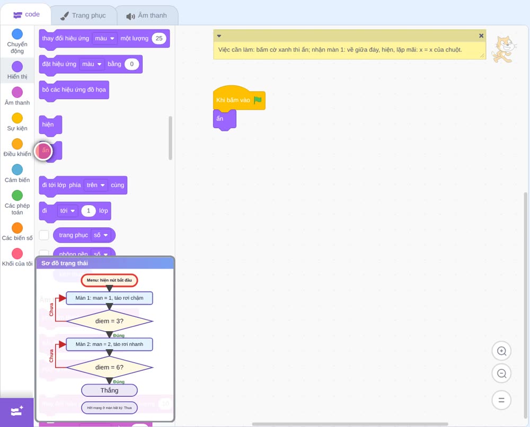Viewport: 530px width, 427px height.
Task: Open the Cảm biến block category
Action: [17, 173]
